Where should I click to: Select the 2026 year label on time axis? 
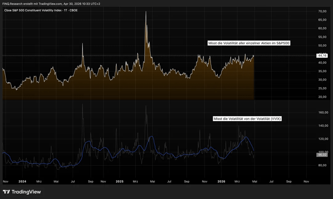pyautogui.click(x=221, y=181)
